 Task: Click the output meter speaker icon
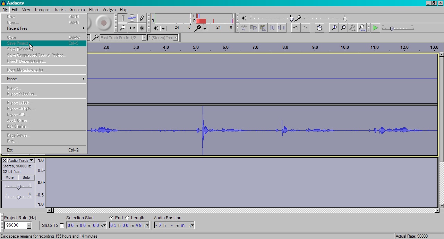point(156,28)
